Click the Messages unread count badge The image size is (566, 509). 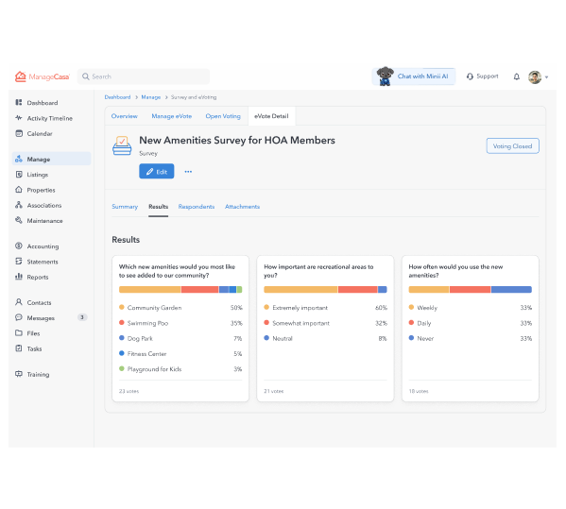82,317
